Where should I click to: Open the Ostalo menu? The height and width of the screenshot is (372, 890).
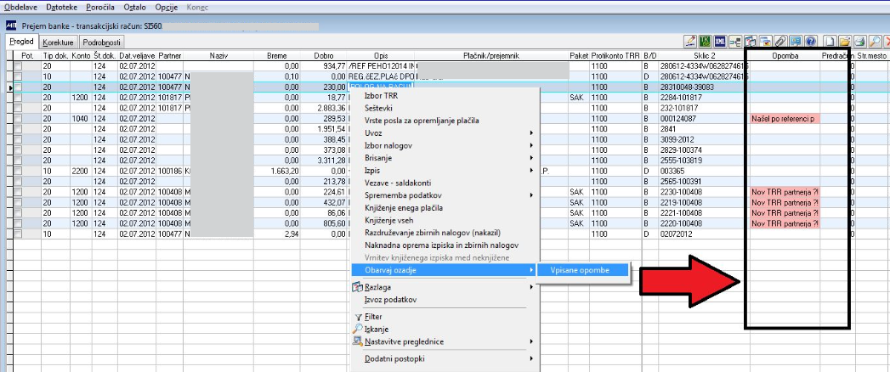[x=134, y=8]
